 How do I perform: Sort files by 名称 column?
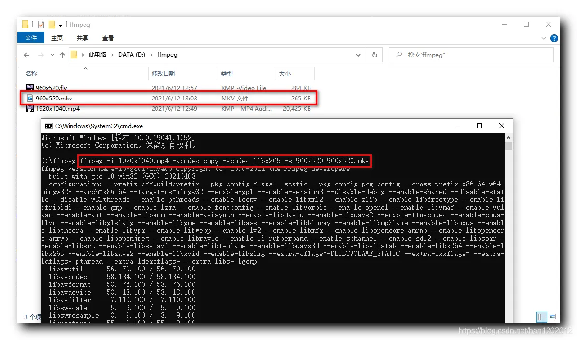(31, 73)
